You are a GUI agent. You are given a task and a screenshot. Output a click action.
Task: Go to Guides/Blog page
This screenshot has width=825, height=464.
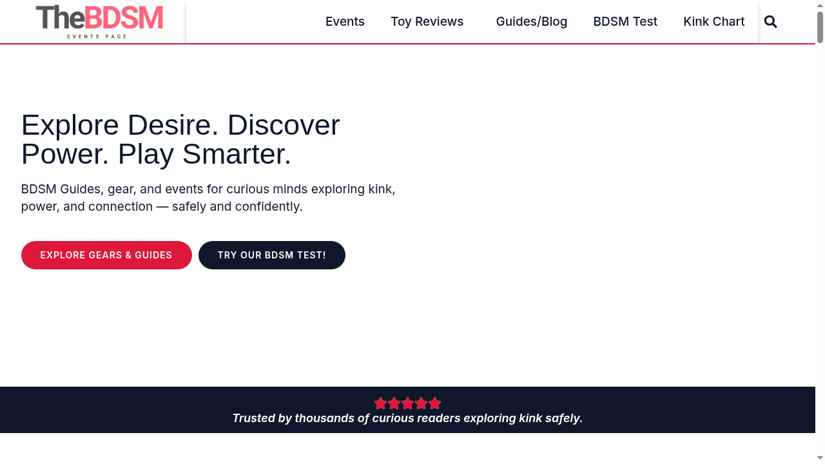point(531,22)
